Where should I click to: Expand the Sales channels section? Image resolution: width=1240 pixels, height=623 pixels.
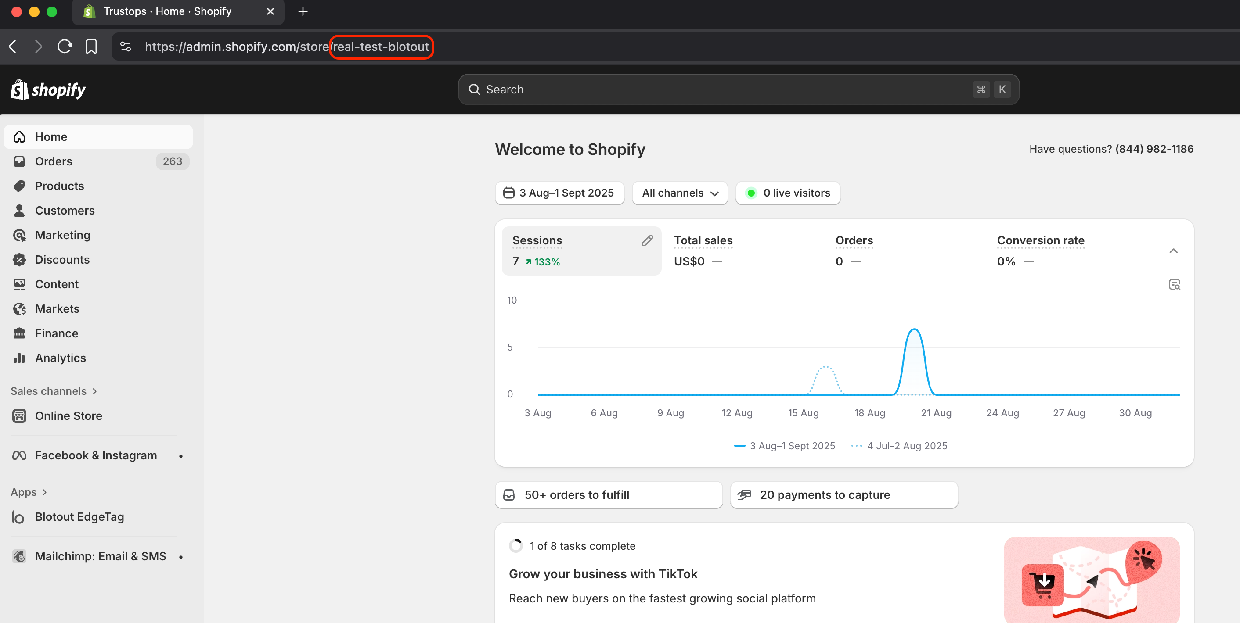(x=54, y=391)
